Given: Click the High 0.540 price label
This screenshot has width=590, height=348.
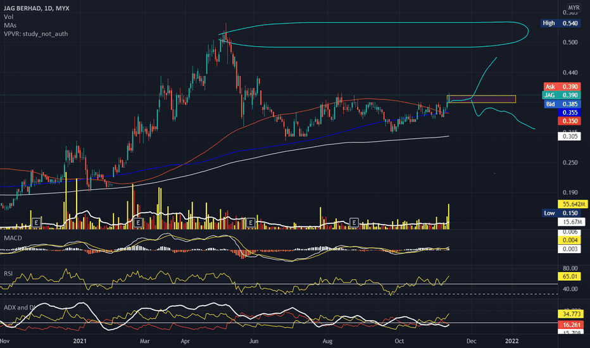Looking at the screenshot, I should (560, 23).
